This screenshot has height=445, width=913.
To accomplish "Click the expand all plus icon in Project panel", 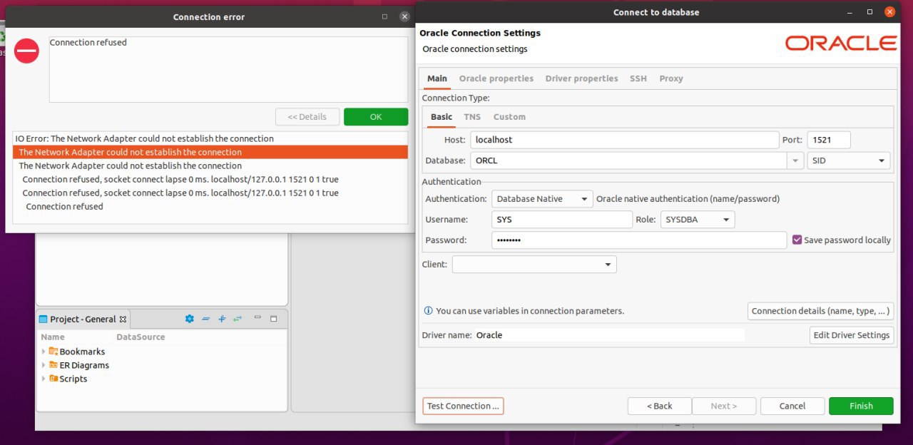I will coord(222,319).
